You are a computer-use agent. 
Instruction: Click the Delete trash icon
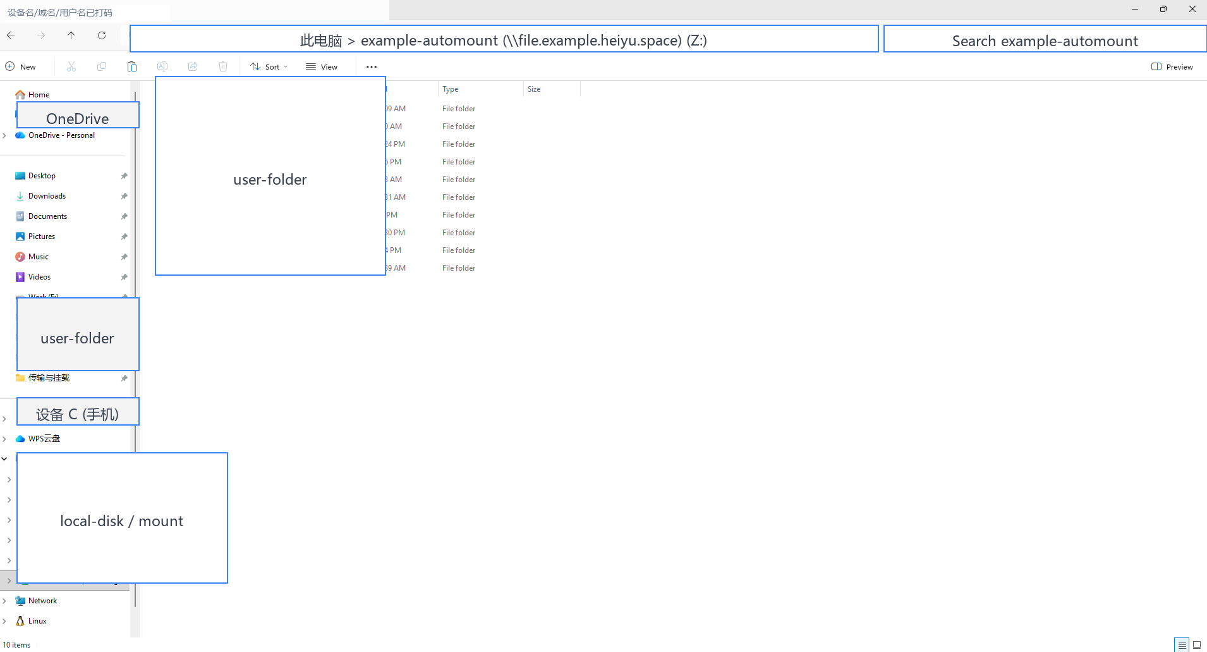point(223,66)
